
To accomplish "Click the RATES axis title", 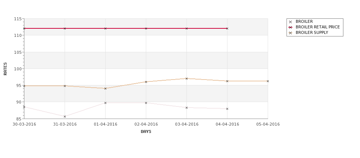I will tap(5, 69).
